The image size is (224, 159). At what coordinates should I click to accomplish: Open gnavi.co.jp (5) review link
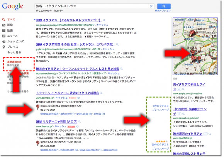click(x=84, y=114)
